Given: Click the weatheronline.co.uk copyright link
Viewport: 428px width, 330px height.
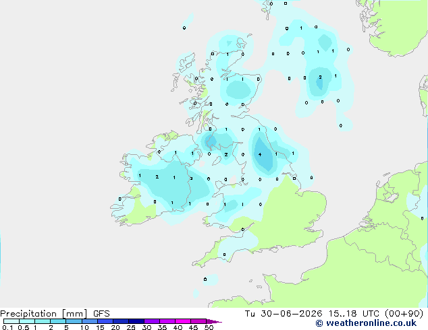Looking at the screenshot, I should pyautogui.click(x=366, y=323).
